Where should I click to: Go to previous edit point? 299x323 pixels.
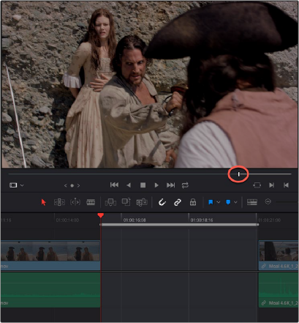(286, 185)
